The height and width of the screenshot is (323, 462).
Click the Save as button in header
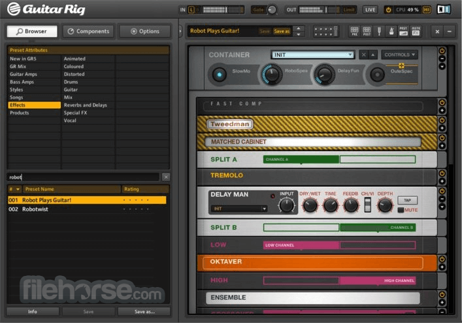(x=282, y=31)
